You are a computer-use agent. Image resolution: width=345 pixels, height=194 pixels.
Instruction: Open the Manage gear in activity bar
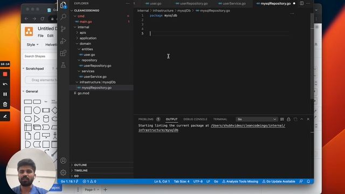(64, 172)
